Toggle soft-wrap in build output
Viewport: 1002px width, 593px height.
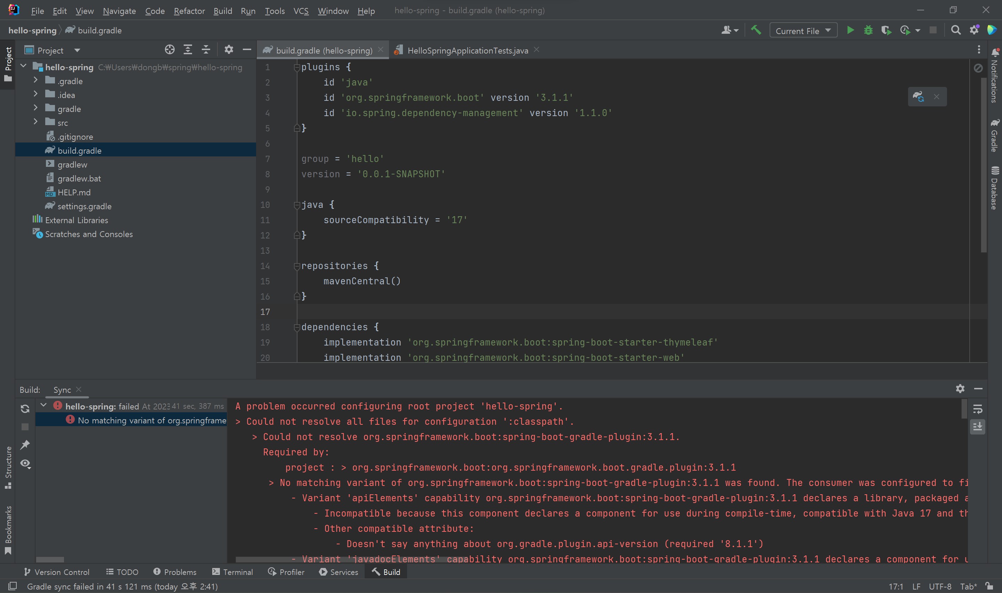click(978, 409)
